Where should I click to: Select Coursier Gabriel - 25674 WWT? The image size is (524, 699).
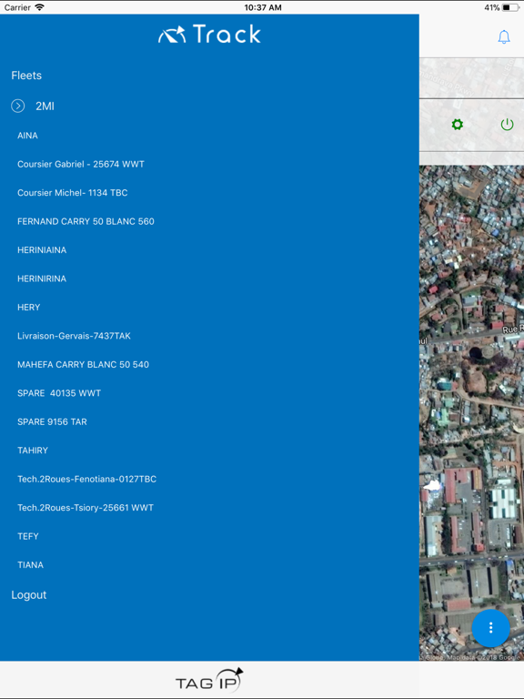81,164
